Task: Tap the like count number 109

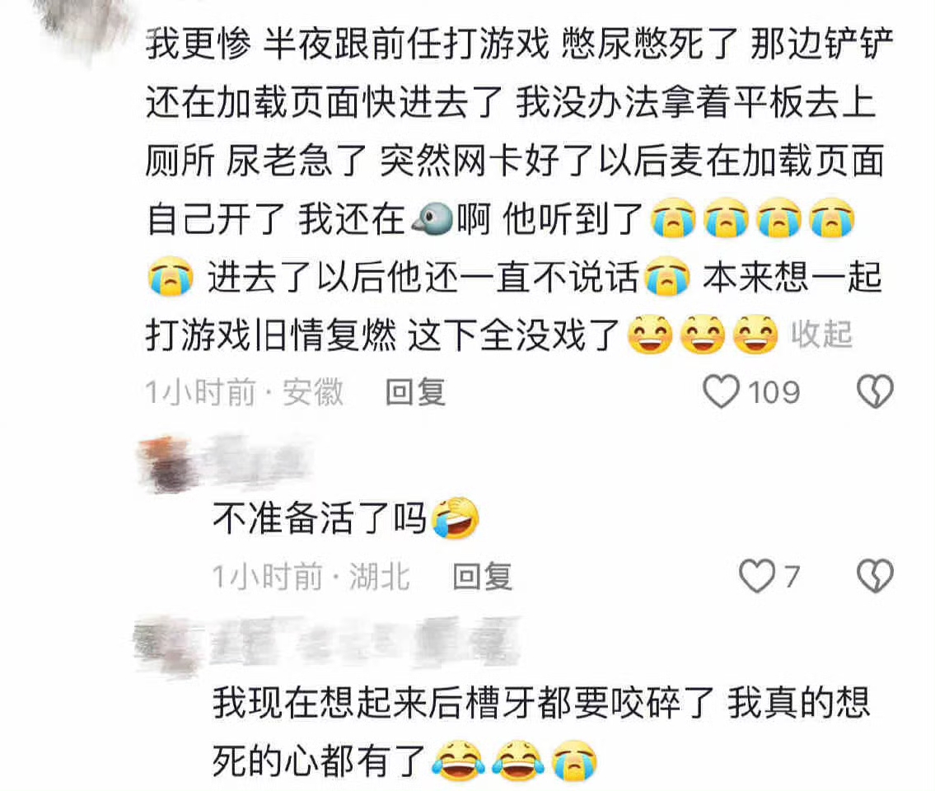Action: pyautogui.click(x=774, y=392)
